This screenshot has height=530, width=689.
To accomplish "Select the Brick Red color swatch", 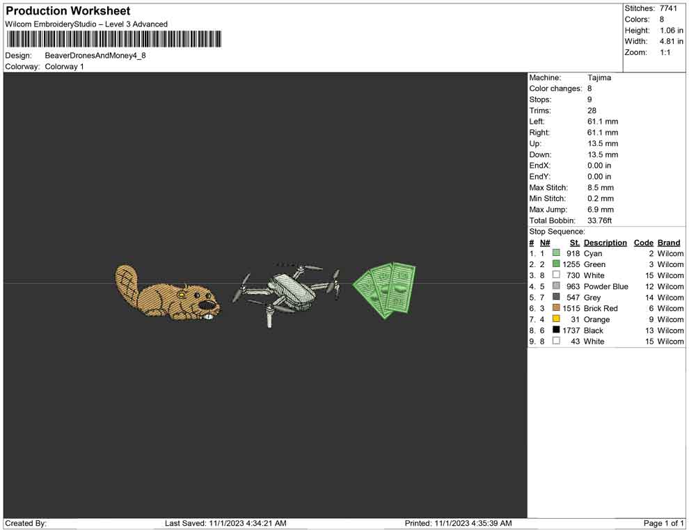I will pos(556,308).
